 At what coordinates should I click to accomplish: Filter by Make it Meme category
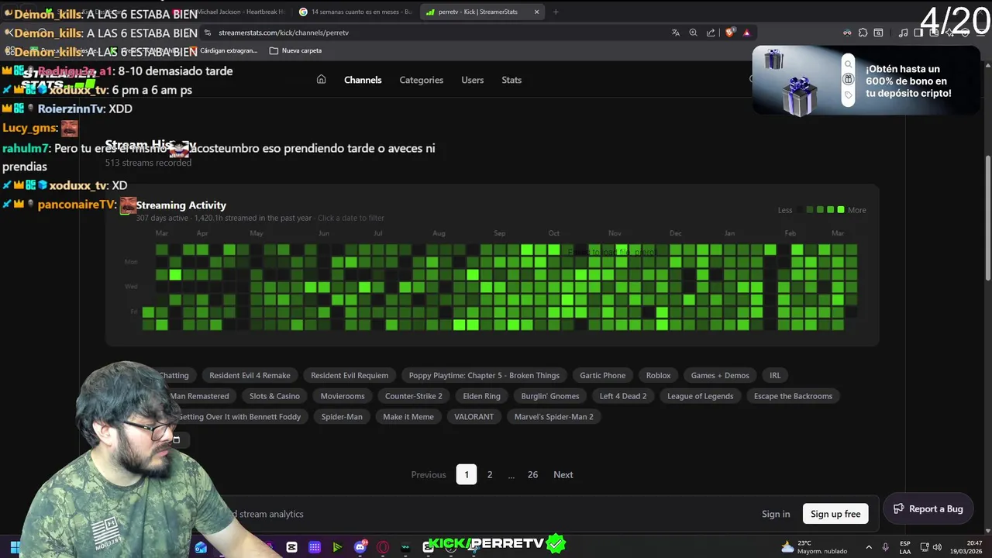coord(408,417)
